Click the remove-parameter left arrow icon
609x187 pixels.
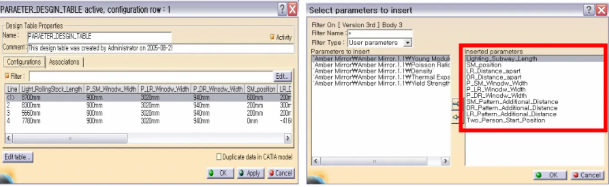(456, 117)
